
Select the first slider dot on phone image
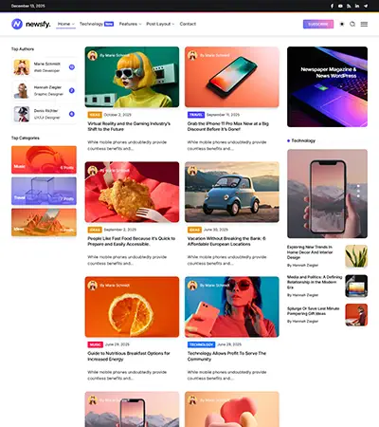(358, 186)
